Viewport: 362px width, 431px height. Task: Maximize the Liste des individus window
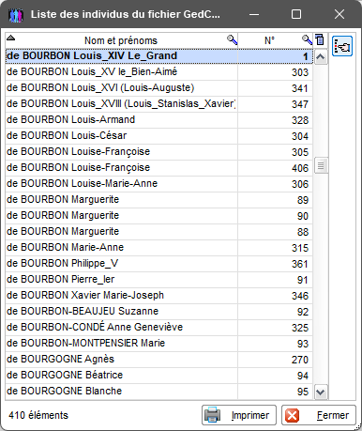(x=296, y=14)
